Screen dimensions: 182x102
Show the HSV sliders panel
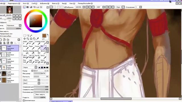[x=31, y=7]
